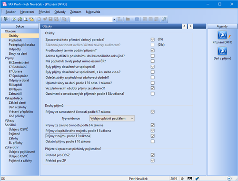238x181 pixels.
Task: Open the print preview toolbar icon
Action: (26, 19)
